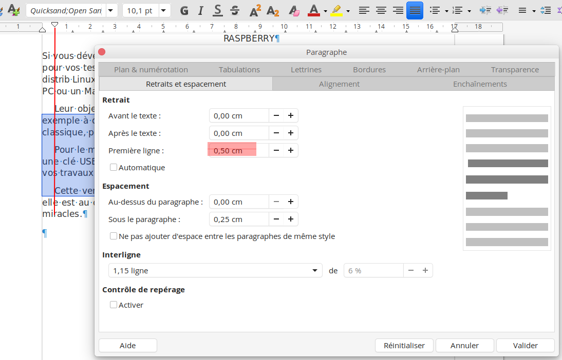Increase paragraph indent from toolbar
Screen dimensions: 562x360
click(x=484, y=10)
